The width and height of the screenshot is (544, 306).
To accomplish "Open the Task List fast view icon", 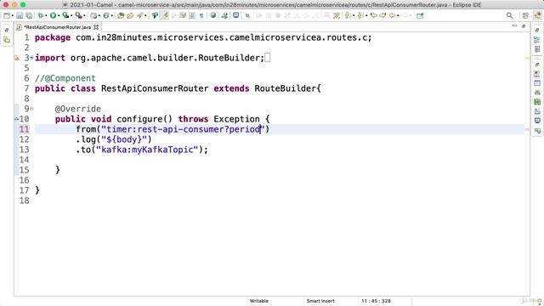I will pyautogui.click(x=537, y=49).
